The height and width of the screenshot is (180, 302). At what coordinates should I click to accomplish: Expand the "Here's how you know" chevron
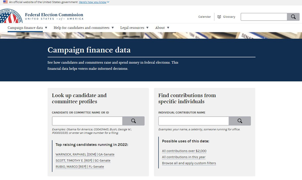(x=108, y=2)
